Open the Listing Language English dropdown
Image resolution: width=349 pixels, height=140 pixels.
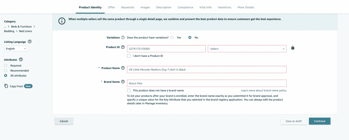(16, 49)
